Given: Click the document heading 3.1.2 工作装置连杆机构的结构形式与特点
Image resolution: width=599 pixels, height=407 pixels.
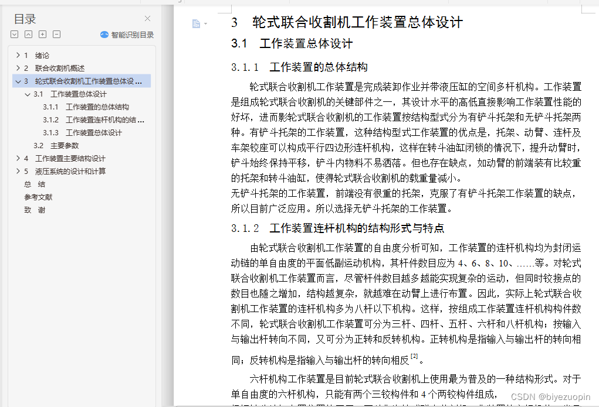Looking at the screenshot, I should tap(338, 228).
